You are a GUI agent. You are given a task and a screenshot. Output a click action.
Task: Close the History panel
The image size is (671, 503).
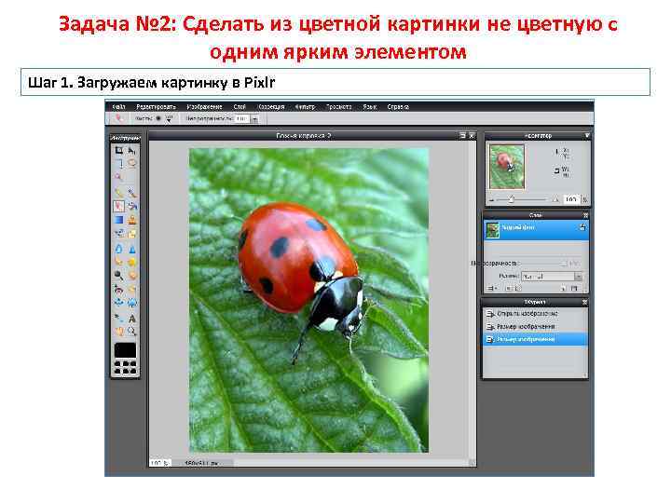tap(584, 302)
